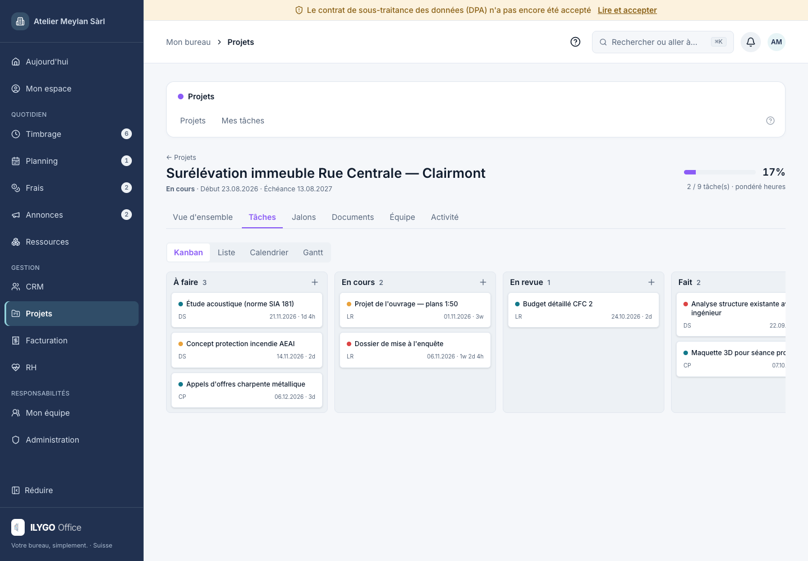Open the small help icon in Projets panel

770,121
